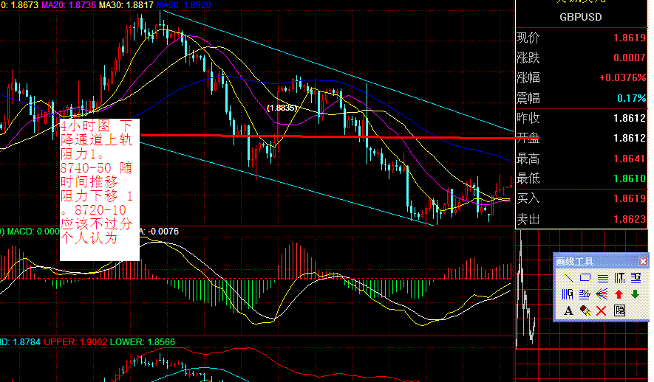The width and height of the screenshot is (654, 382).
Task: Select the horizontal golden-section G lines tool
Action: (x=636, y=277)
